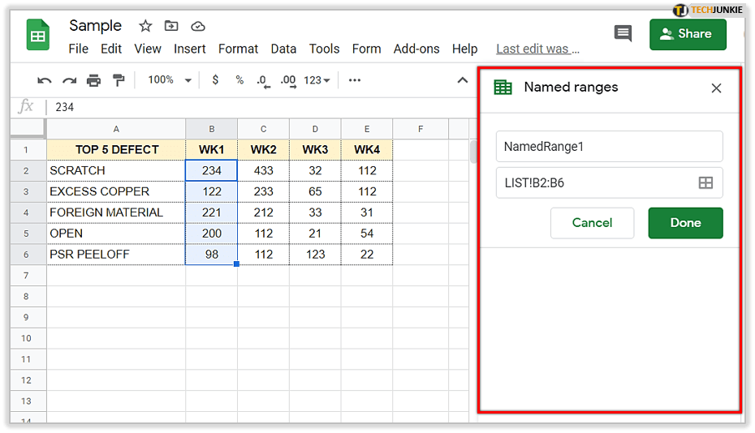The height and width of the screenshot is (433, 755).
Task: Click the NamedRange1 name field
Action: tap(609, 147)
